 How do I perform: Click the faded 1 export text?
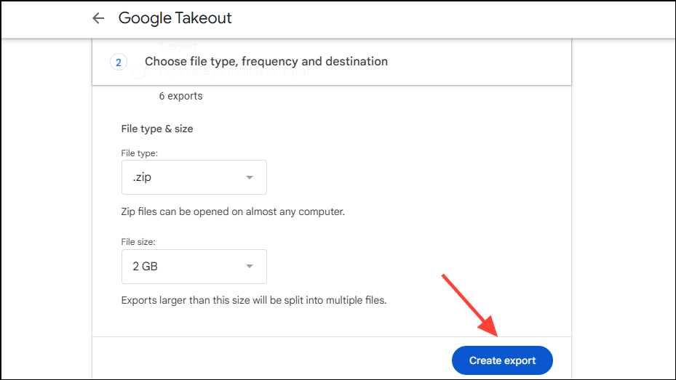(178, 46)
